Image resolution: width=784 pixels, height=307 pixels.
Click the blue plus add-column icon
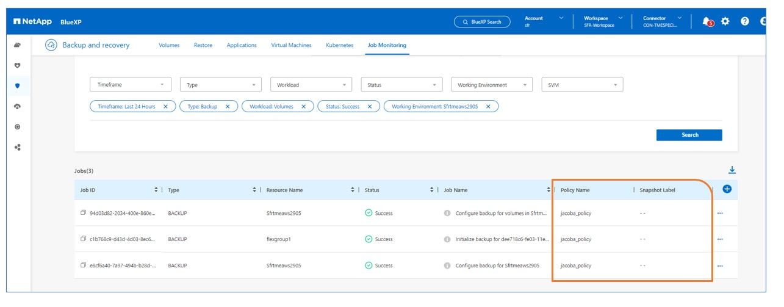tap(727, 189)
